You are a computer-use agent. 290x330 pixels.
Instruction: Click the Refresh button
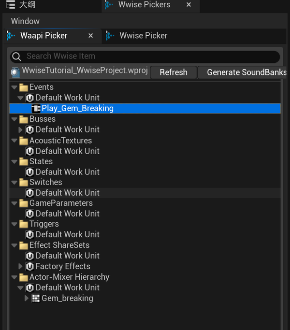[173, 72]
